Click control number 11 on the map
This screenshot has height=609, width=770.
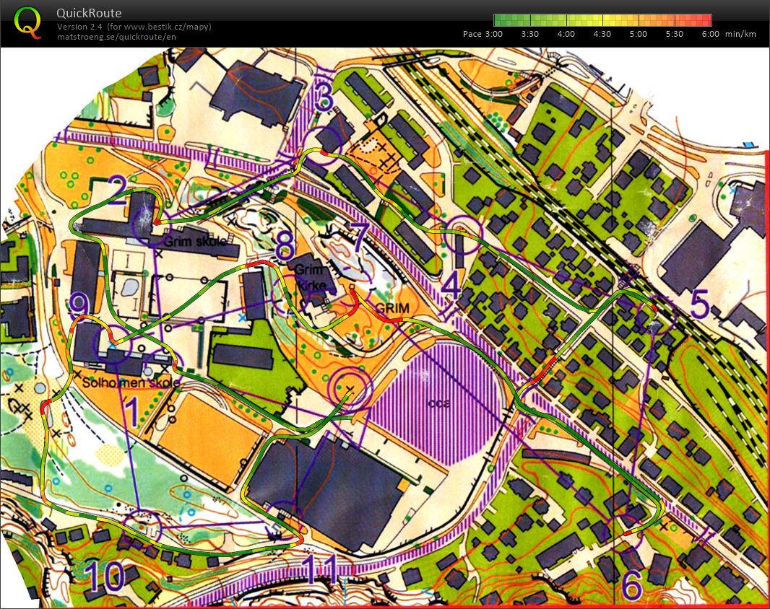click(x=319, y=569)
